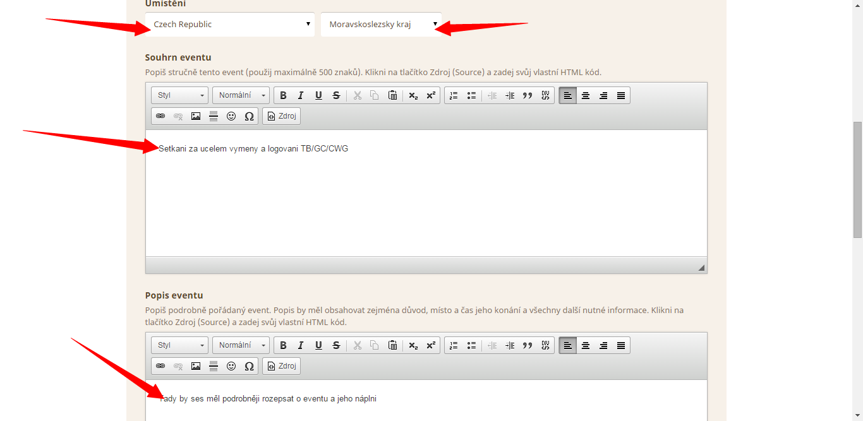
Task: Open the smiley picker in the Popis eventu editor
Action: [231, 366]
